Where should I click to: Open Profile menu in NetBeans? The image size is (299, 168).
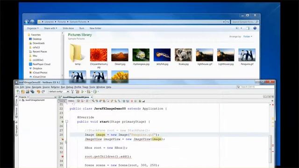point(78,87)
